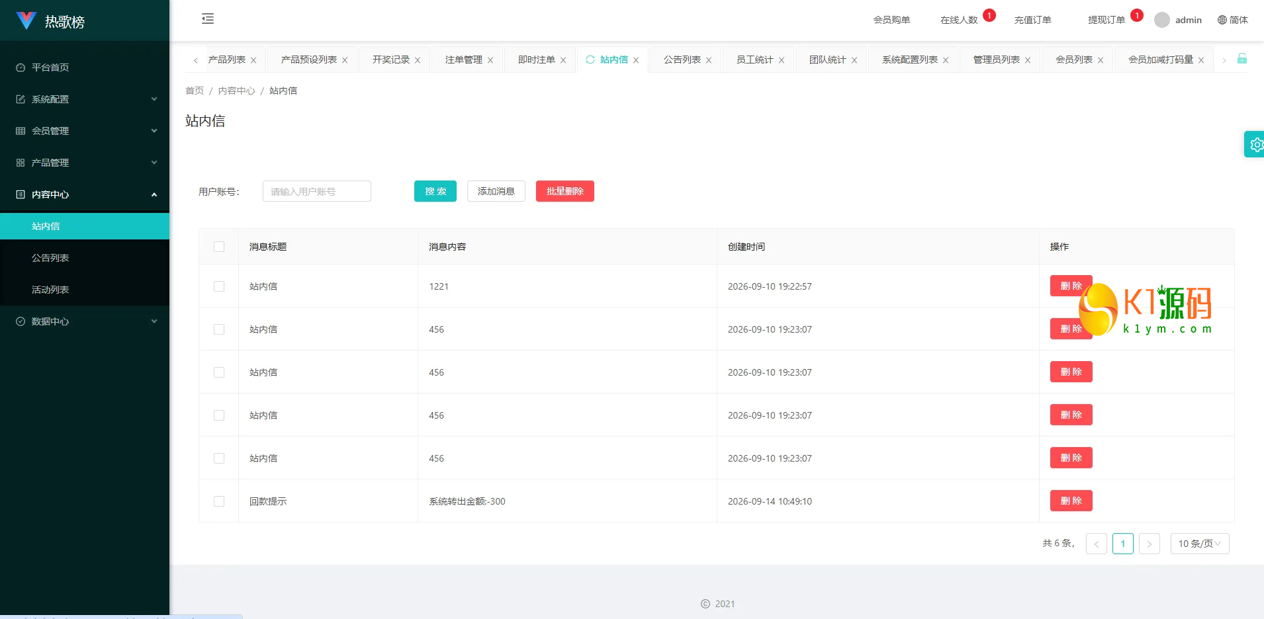Click 首页 in the breadcrumb
The image size is (1264, 619).
coord(195,91)
